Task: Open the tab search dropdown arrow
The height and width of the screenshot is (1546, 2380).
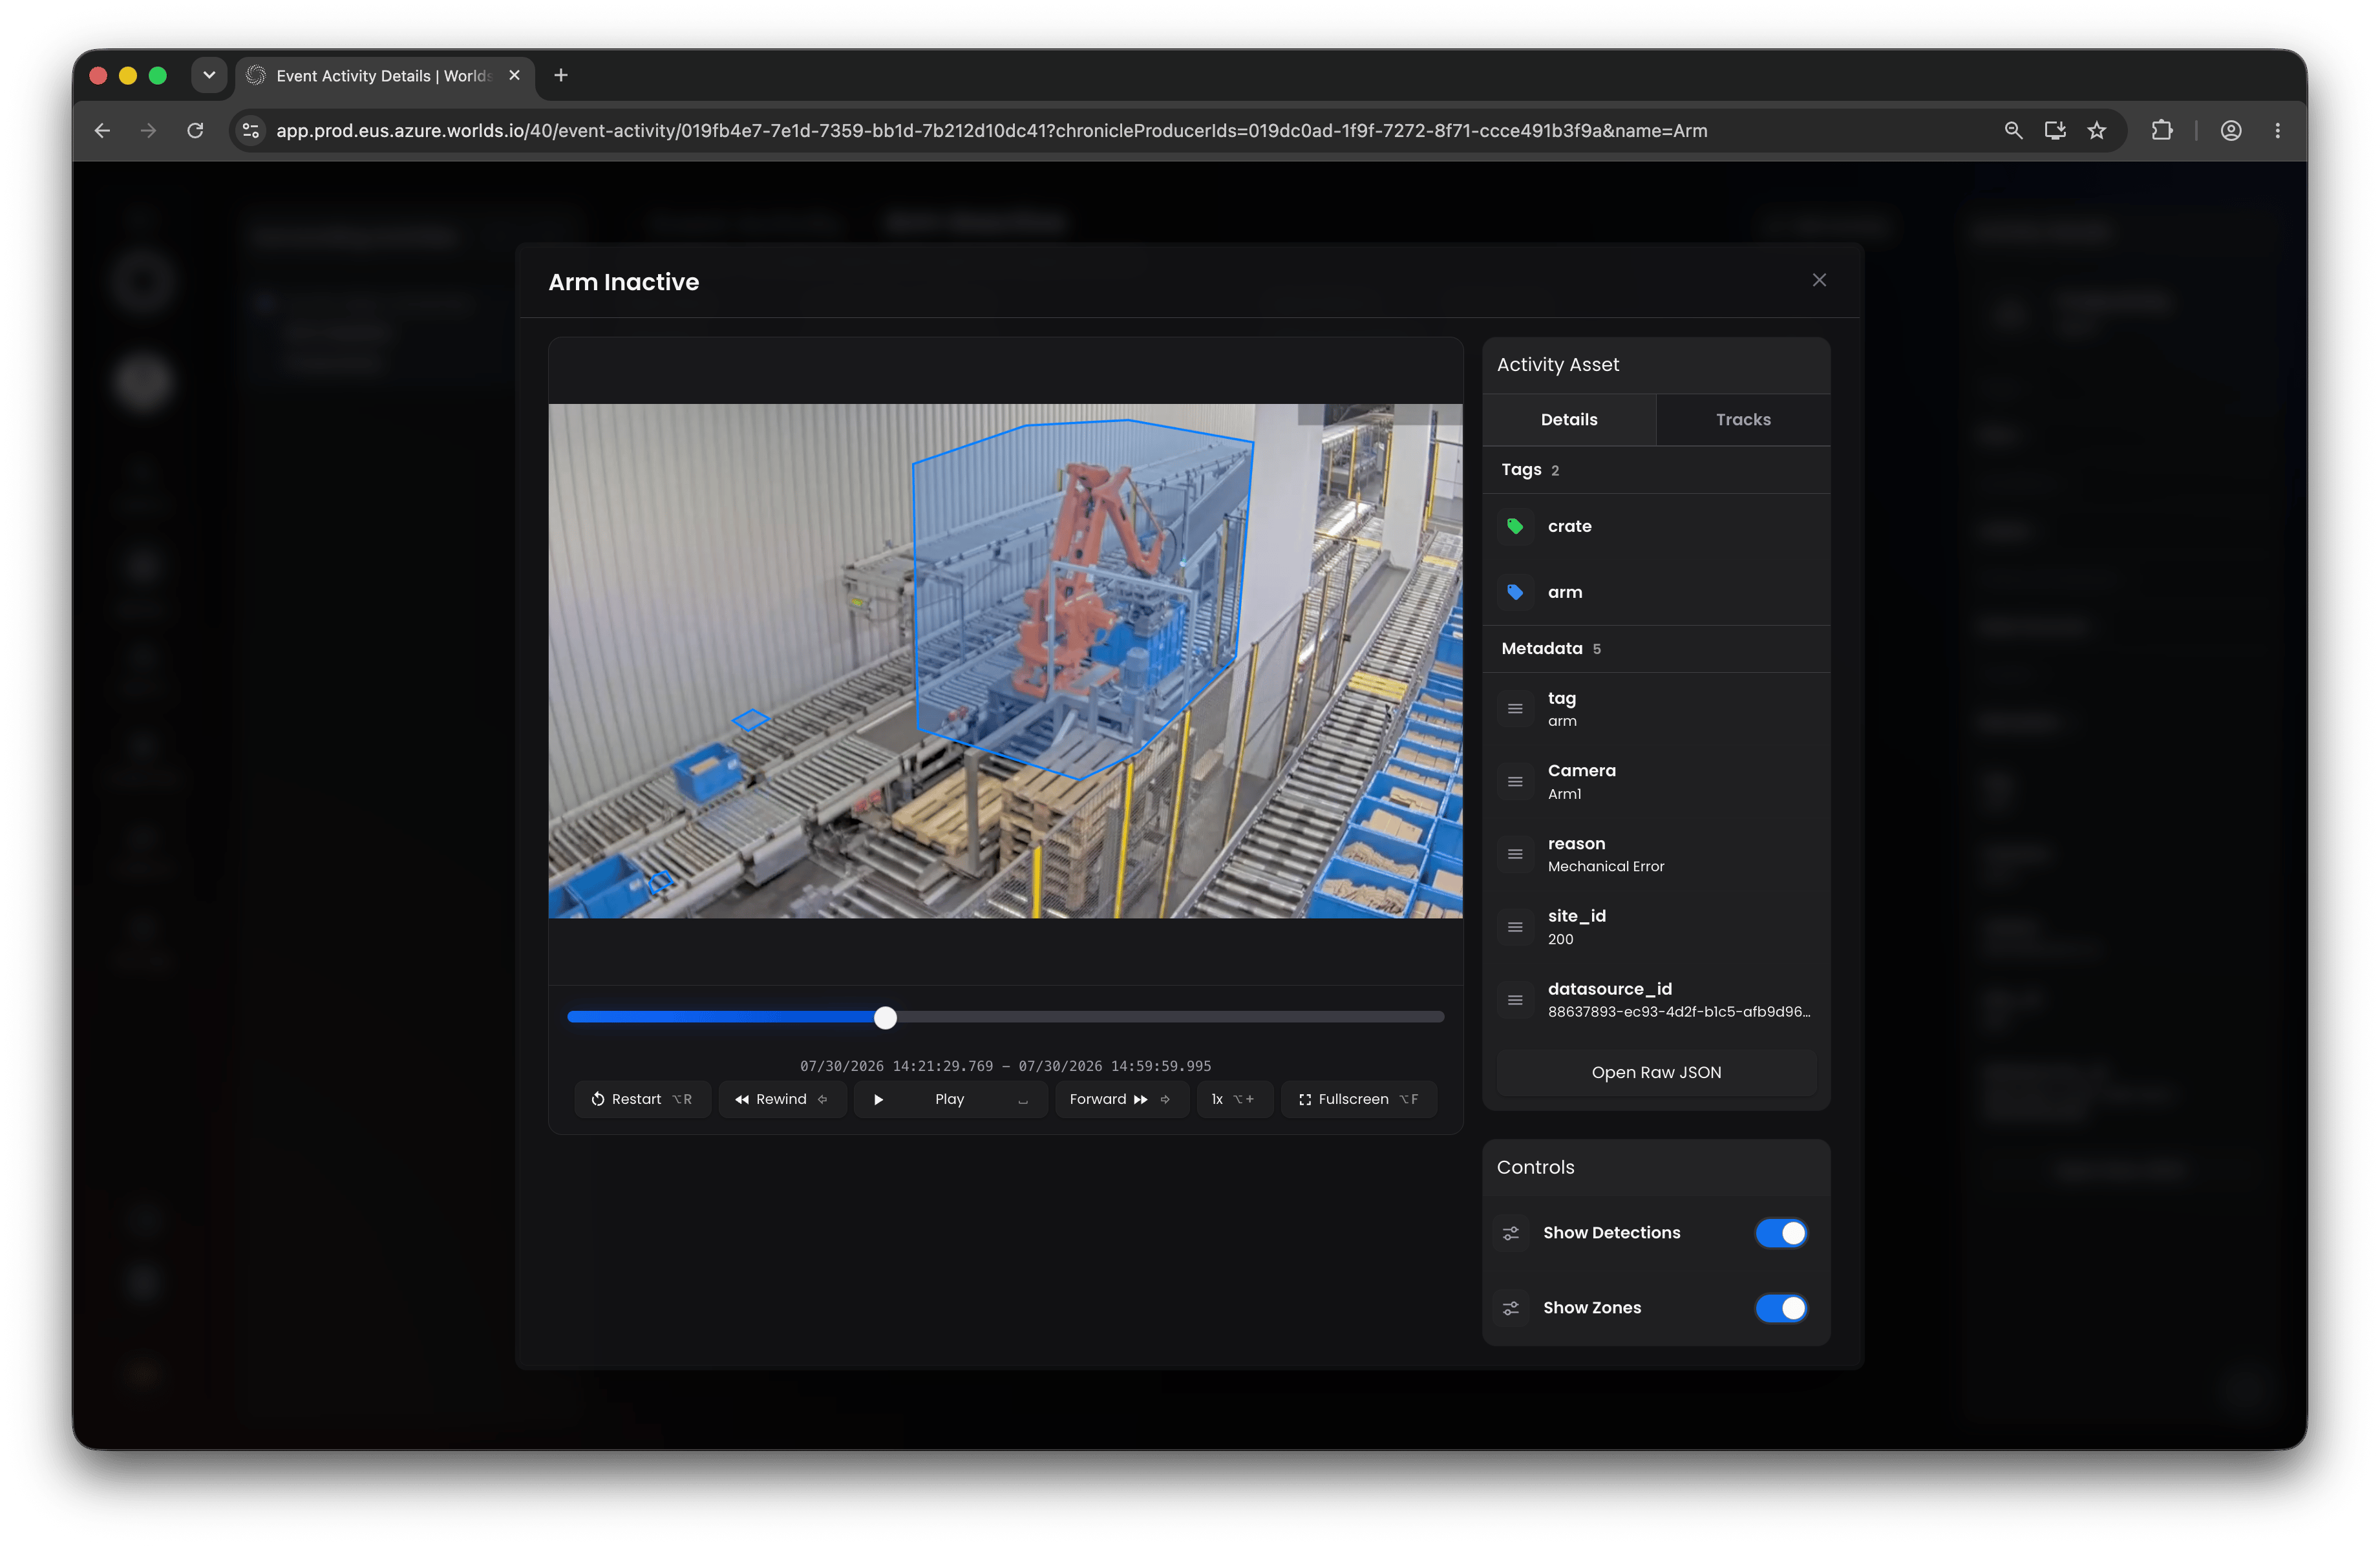Action: tap(209, 75)
